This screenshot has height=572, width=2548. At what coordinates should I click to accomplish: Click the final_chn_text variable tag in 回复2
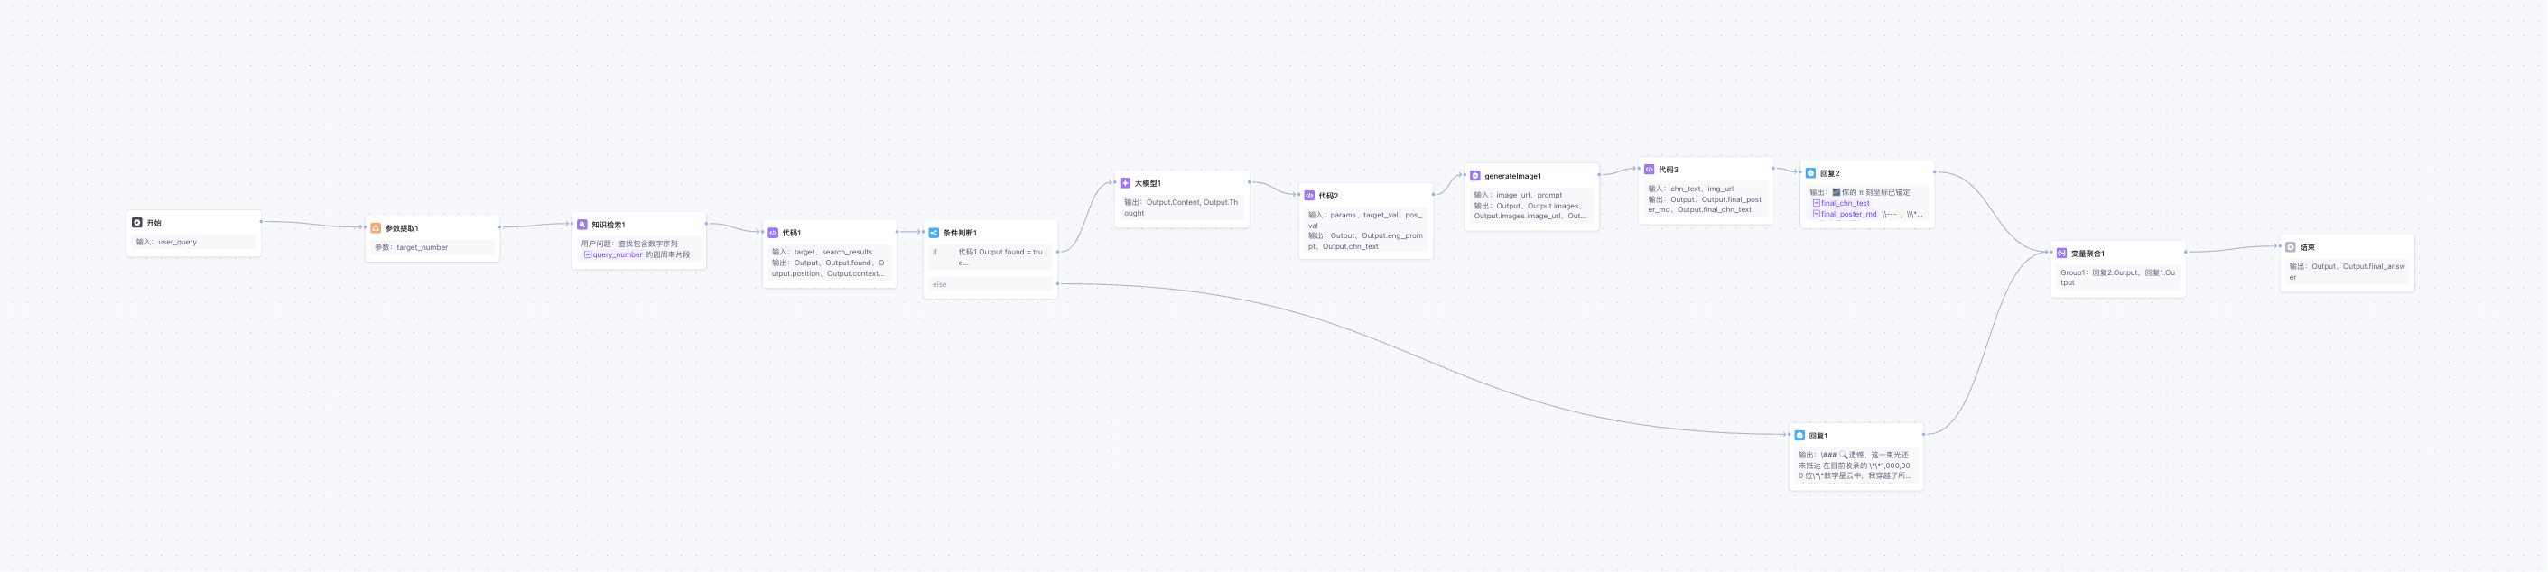point(1841,204)
